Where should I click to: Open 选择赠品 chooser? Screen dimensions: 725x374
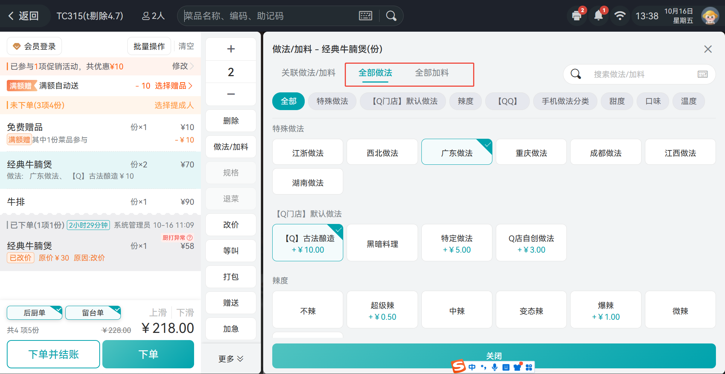coord(174,86)
